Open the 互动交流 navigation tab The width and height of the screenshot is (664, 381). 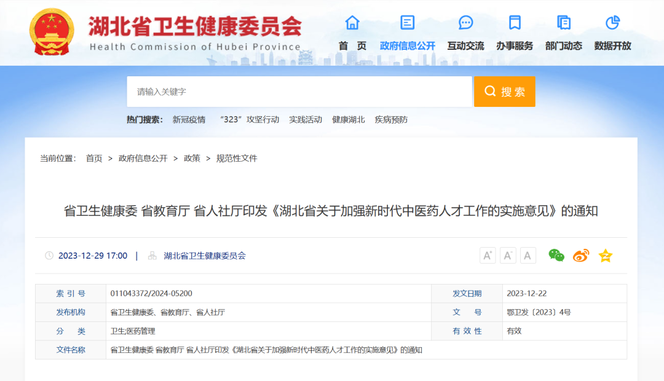[x=466, y=45]
